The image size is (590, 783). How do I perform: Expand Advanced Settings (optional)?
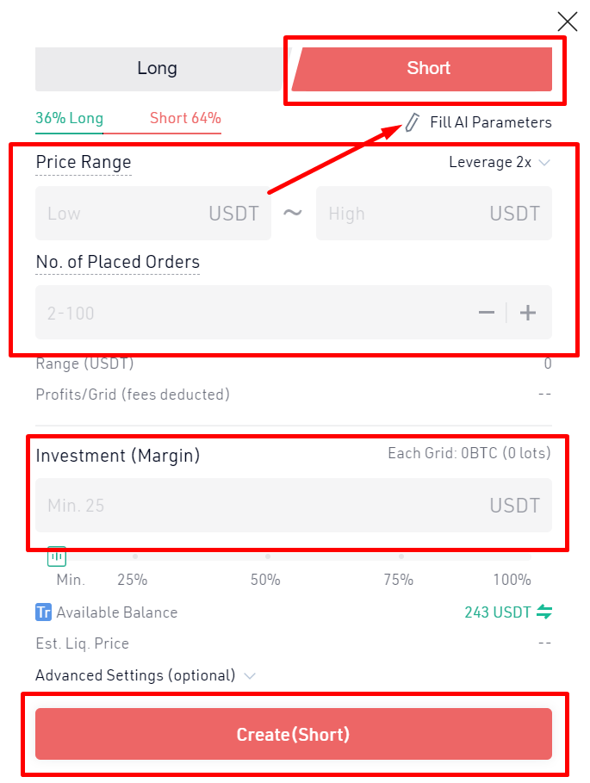click(146, 675)
